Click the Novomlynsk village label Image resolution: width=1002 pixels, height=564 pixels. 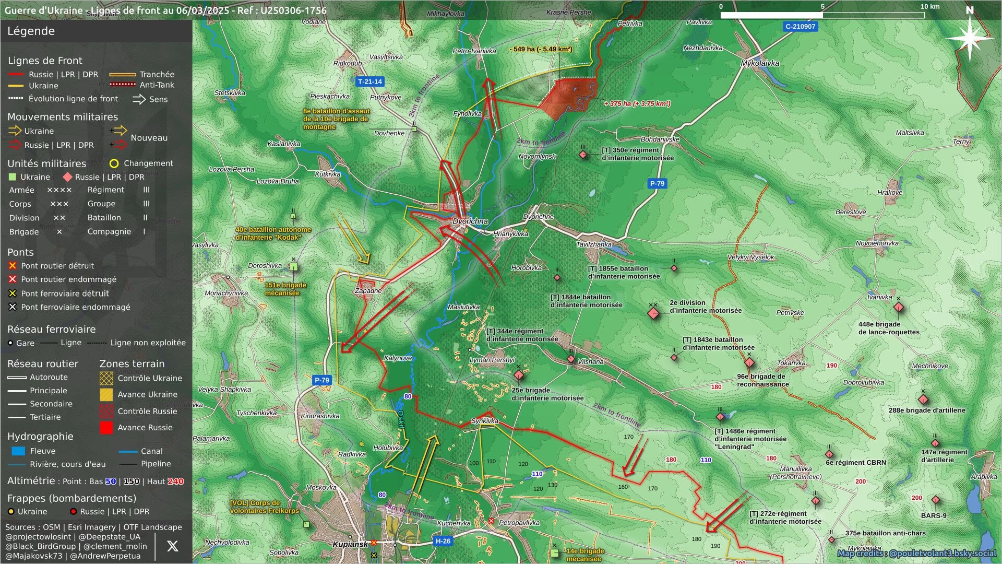tap(537, 157)
